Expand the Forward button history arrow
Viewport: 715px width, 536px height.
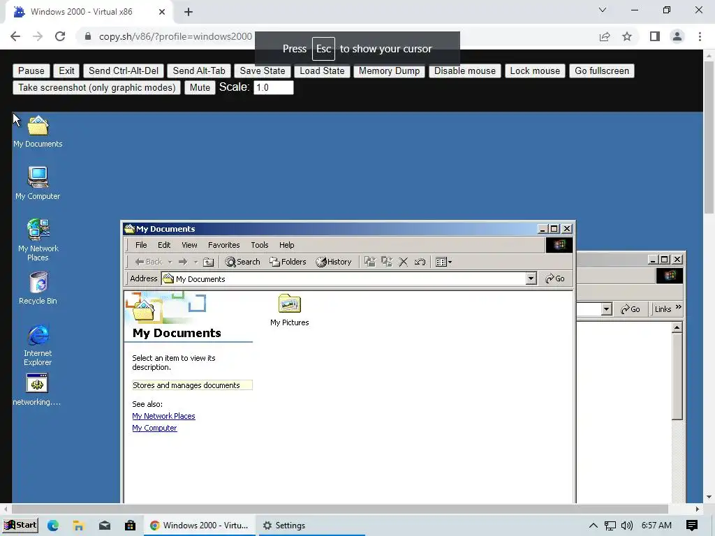(x=196, y=262)
